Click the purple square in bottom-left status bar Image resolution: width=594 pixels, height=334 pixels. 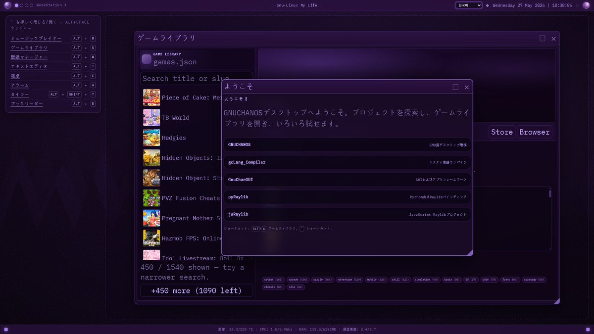pos(5,329)
